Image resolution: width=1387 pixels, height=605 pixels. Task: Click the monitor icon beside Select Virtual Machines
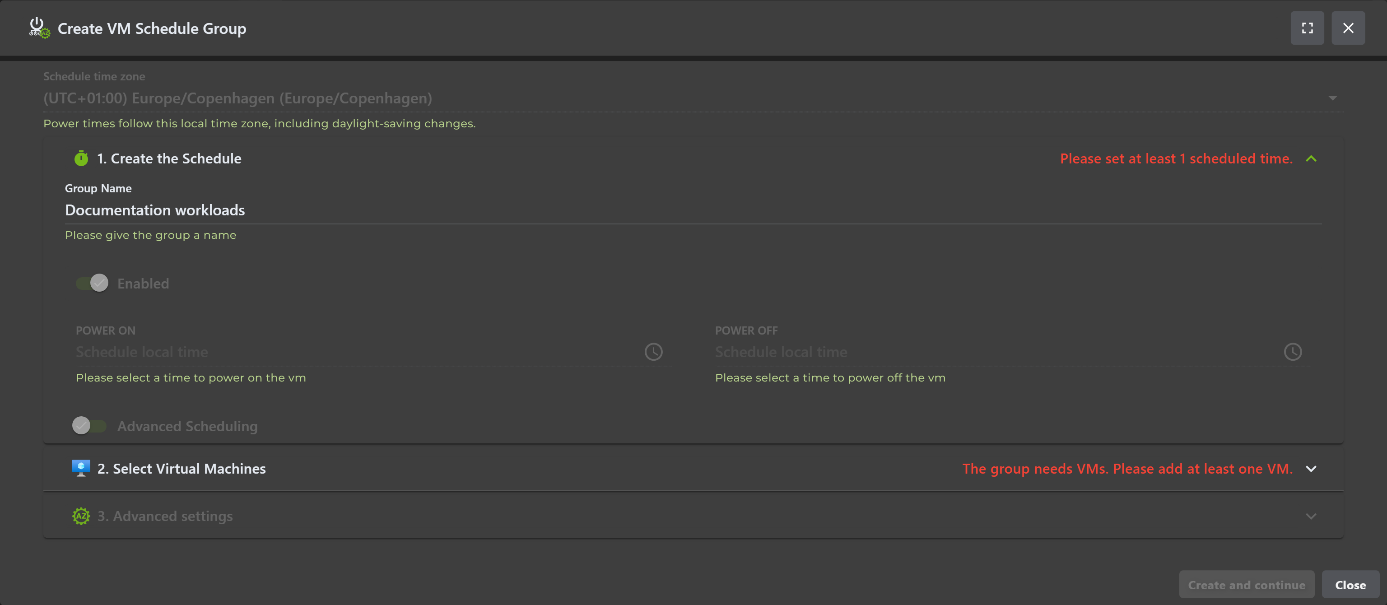(x=81, y=468)
